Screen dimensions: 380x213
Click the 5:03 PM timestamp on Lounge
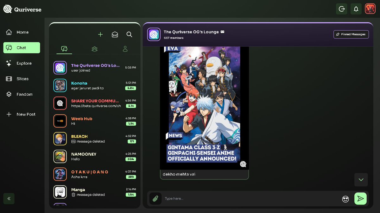coord(130,68)
